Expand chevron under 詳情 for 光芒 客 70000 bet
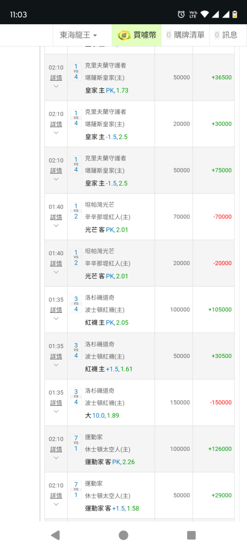247x549 pixels. pyautogui.click(x=56, y=226)
